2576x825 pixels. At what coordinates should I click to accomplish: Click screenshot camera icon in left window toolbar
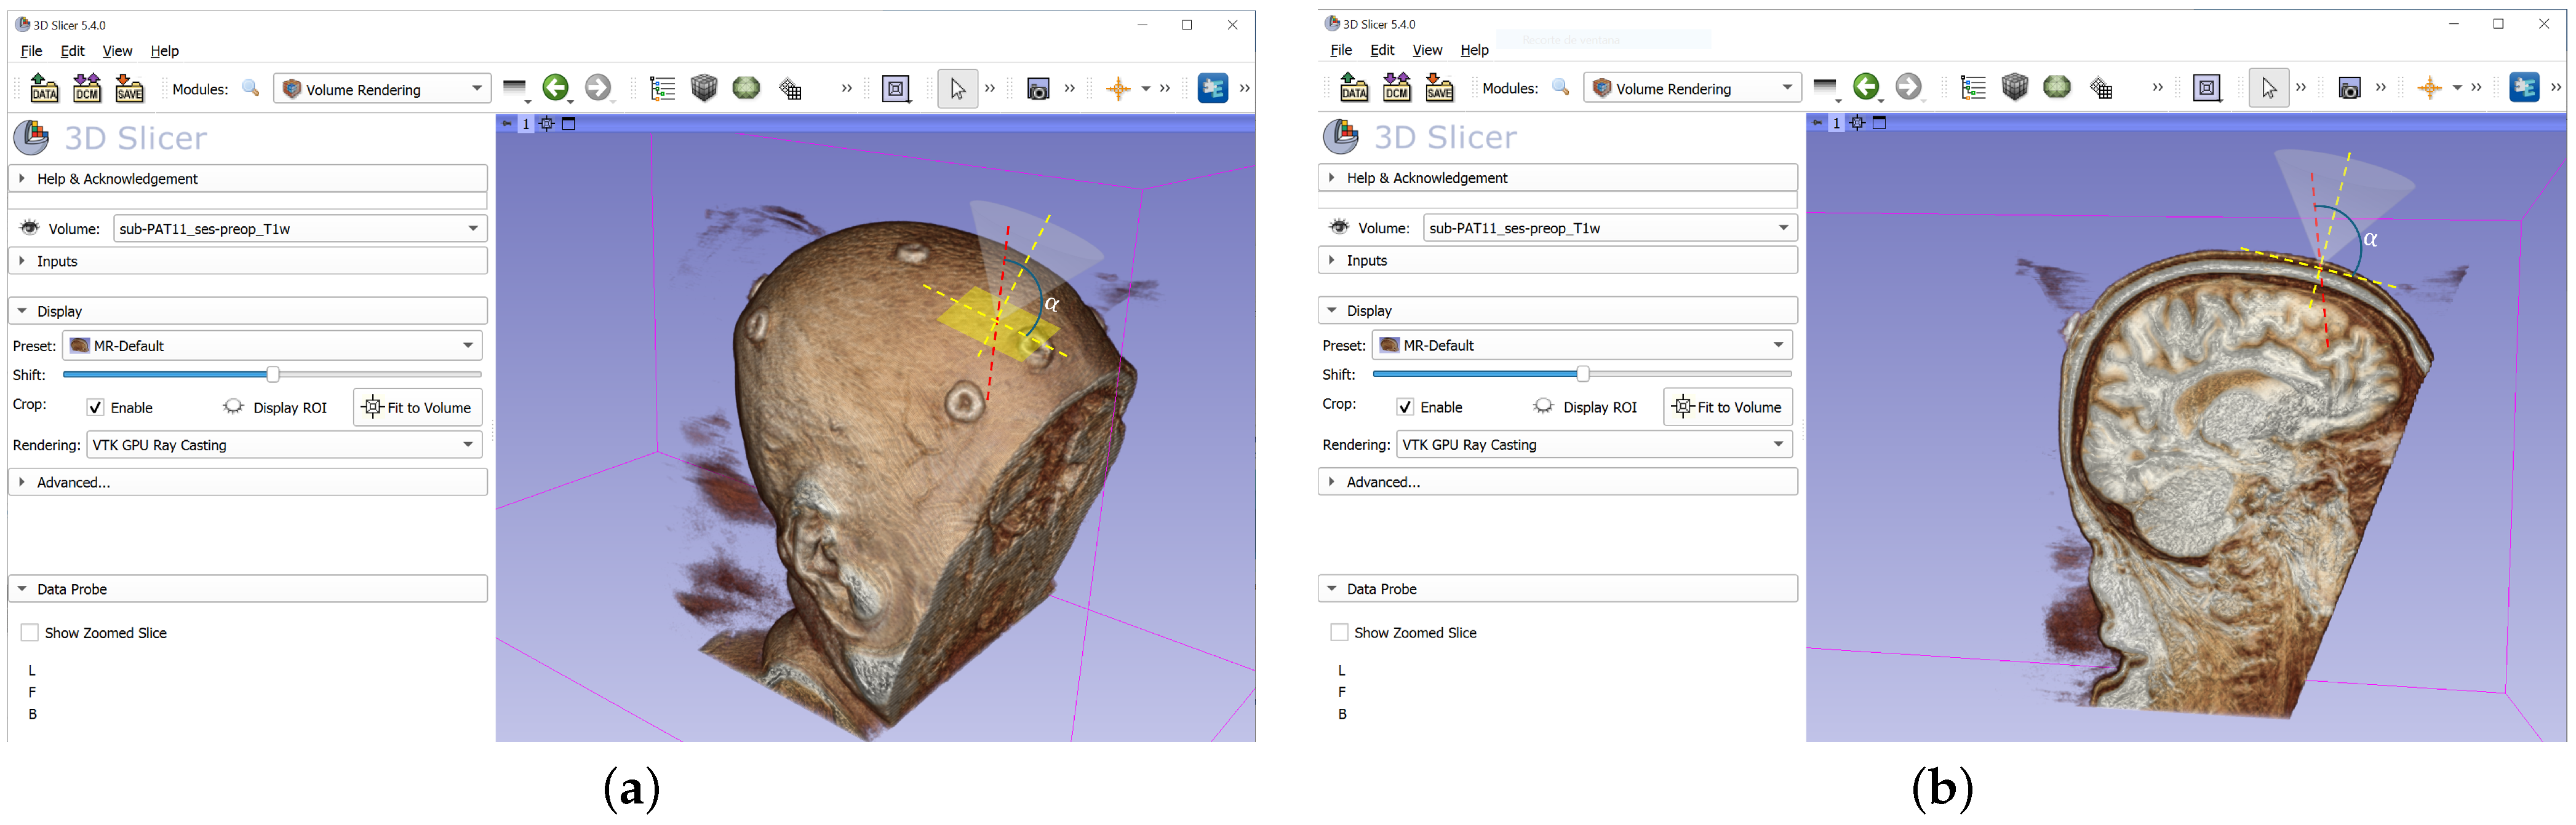point(1038,89)
